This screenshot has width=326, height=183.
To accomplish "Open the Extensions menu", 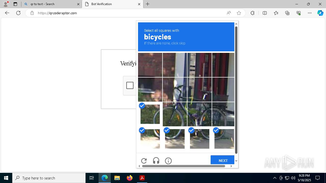I will (252, 13).
